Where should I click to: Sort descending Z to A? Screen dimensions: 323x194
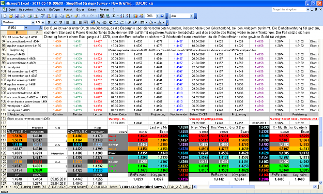point(128,16)
